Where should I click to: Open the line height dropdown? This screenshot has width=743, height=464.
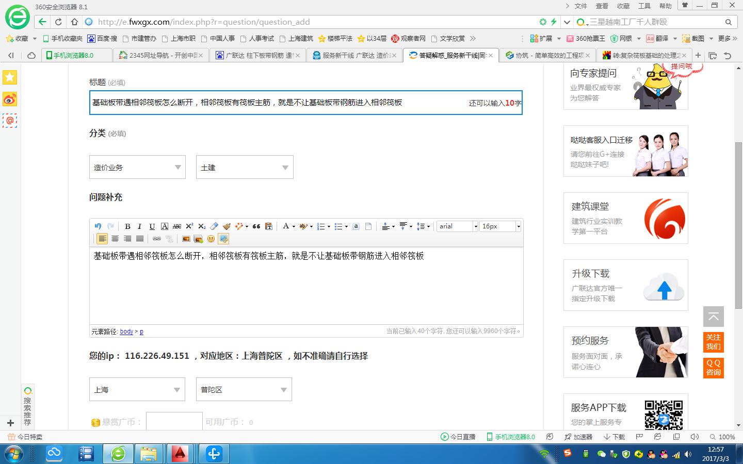pyautogui.click(x=428, y=226)
